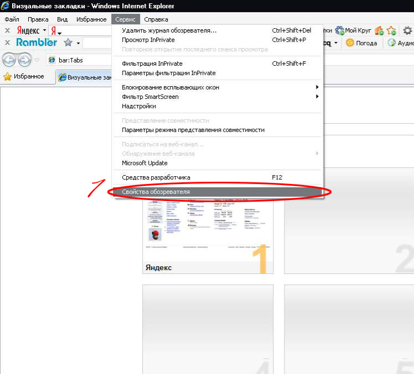Click the Rambler toolbar star icon
Screen dimensions: 414x374
coord(68,42)
